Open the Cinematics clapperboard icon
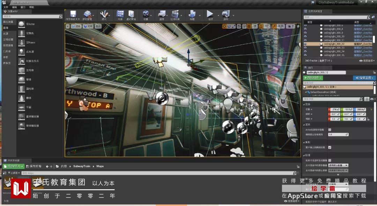377x206 pixels. click(175, 14)
